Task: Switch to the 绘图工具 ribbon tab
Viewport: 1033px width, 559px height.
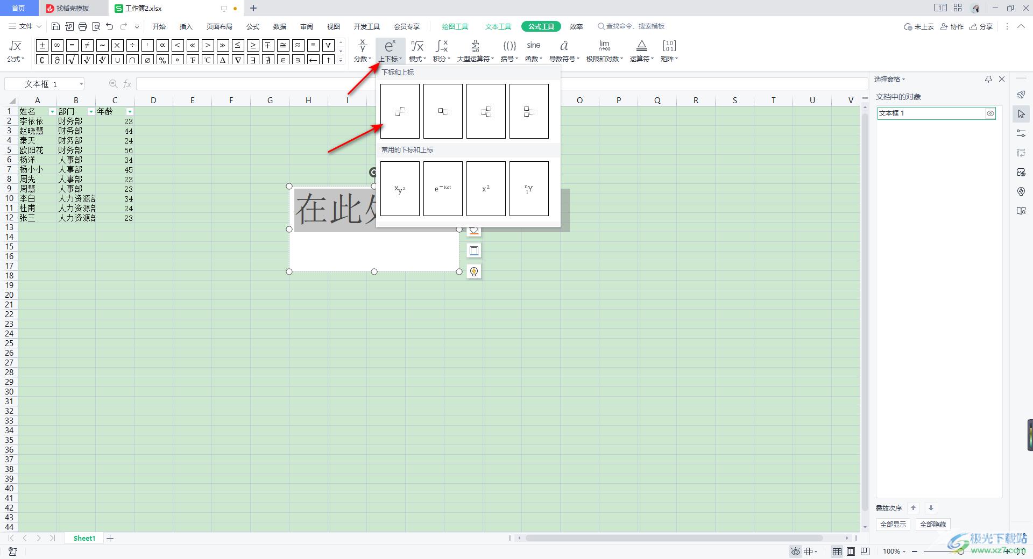Action: pos(455,26)
